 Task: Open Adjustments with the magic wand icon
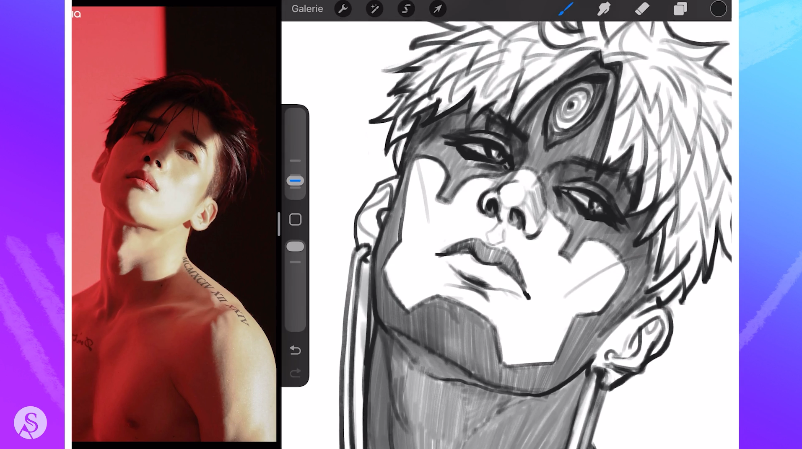[x=374, y=9]
